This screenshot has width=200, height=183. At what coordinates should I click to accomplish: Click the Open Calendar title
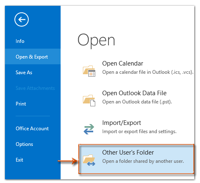point(122,63)
